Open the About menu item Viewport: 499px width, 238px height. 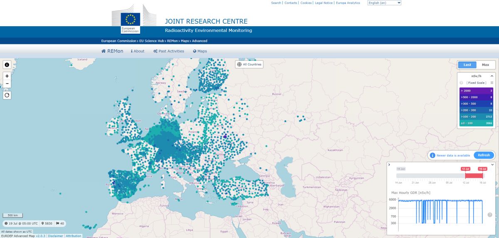(x=138, y=51)
